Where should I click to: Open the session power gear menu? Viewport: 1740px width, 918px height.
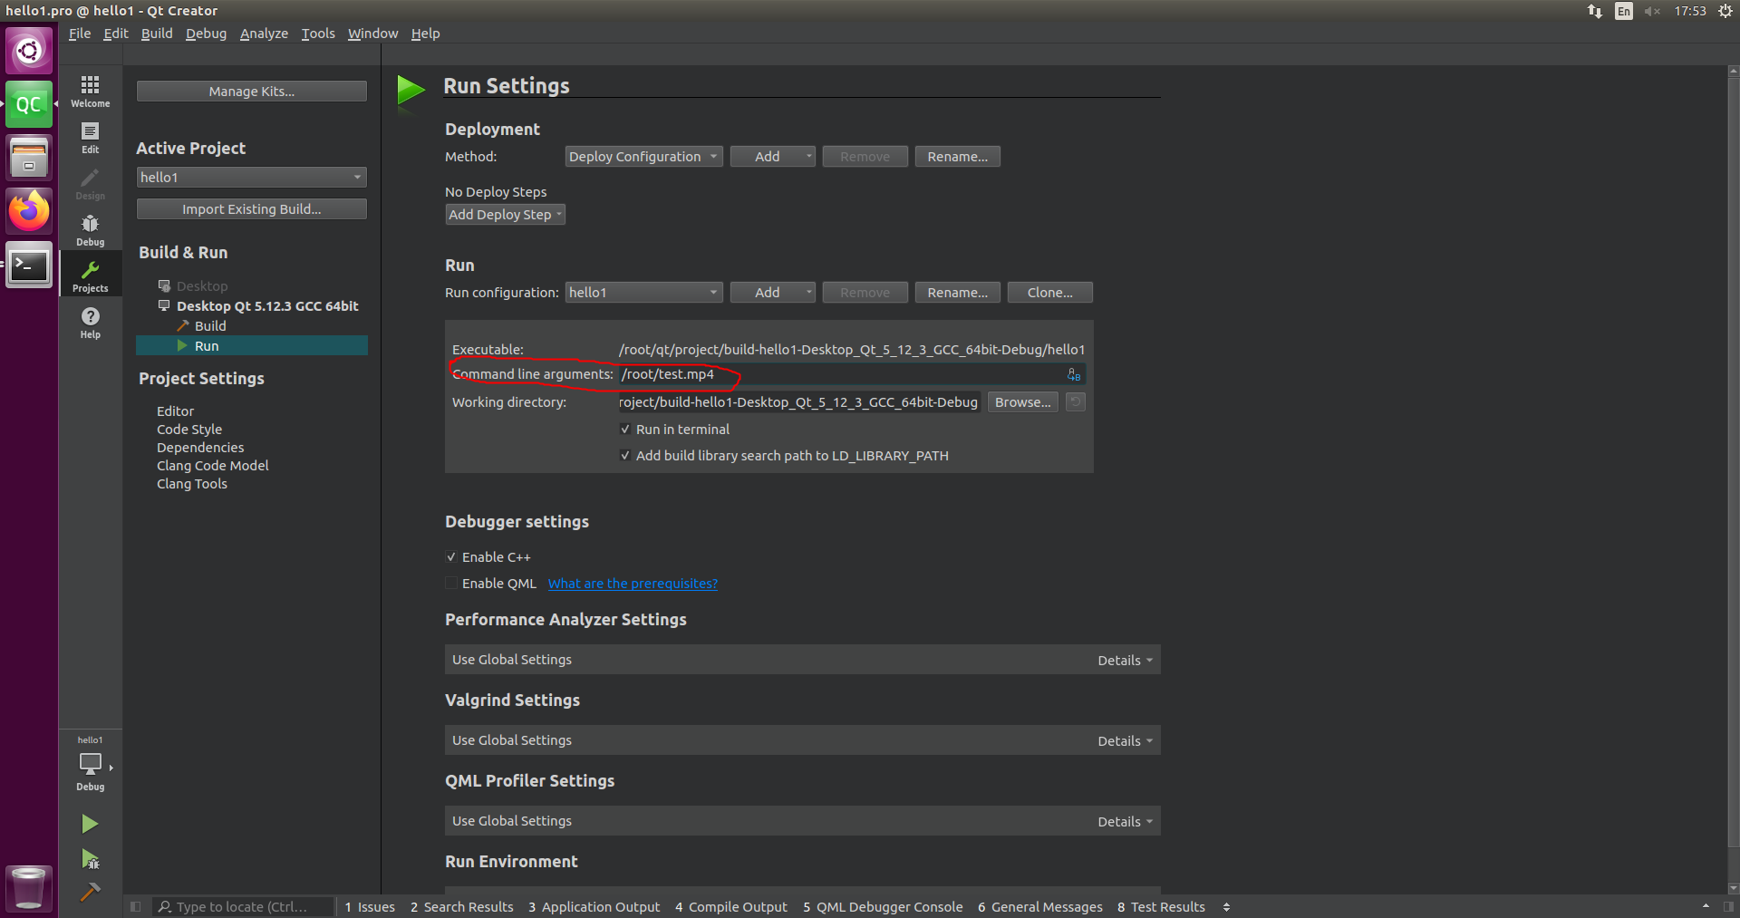[x=1725, y=11]
